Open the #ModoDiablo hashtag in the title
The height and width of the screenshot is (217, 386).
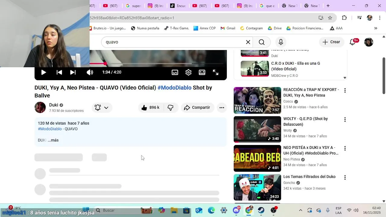pyautogui.click(x=174, y=88)
